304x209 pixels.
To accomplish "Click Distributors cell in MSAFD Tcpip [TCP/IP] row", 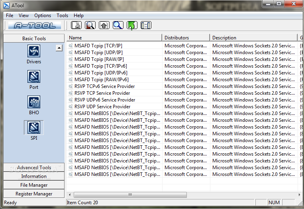I will [x=186, y=46].
